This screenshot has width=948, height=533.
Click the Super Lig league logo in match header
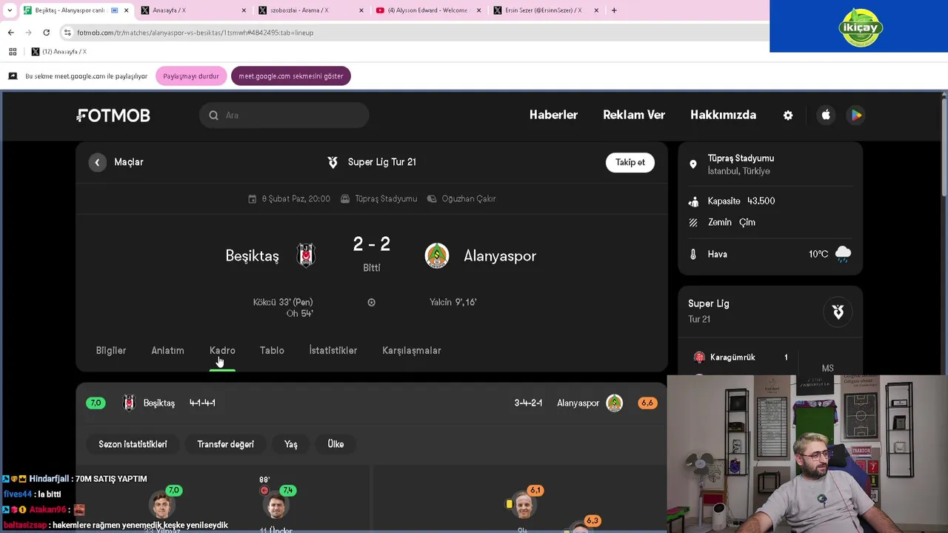point(333,162)
